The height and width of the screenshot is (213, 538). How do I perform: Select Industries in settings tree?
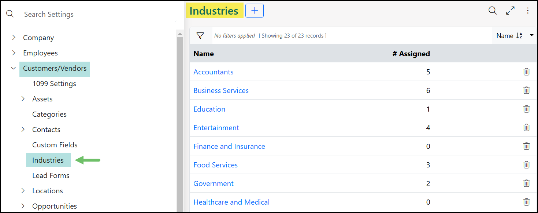coord(48,160)
